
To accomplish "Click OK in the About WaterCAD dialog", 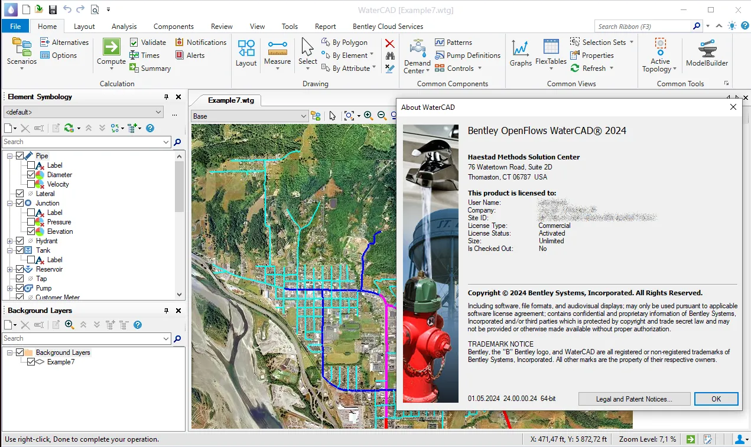I will (716, 399).
